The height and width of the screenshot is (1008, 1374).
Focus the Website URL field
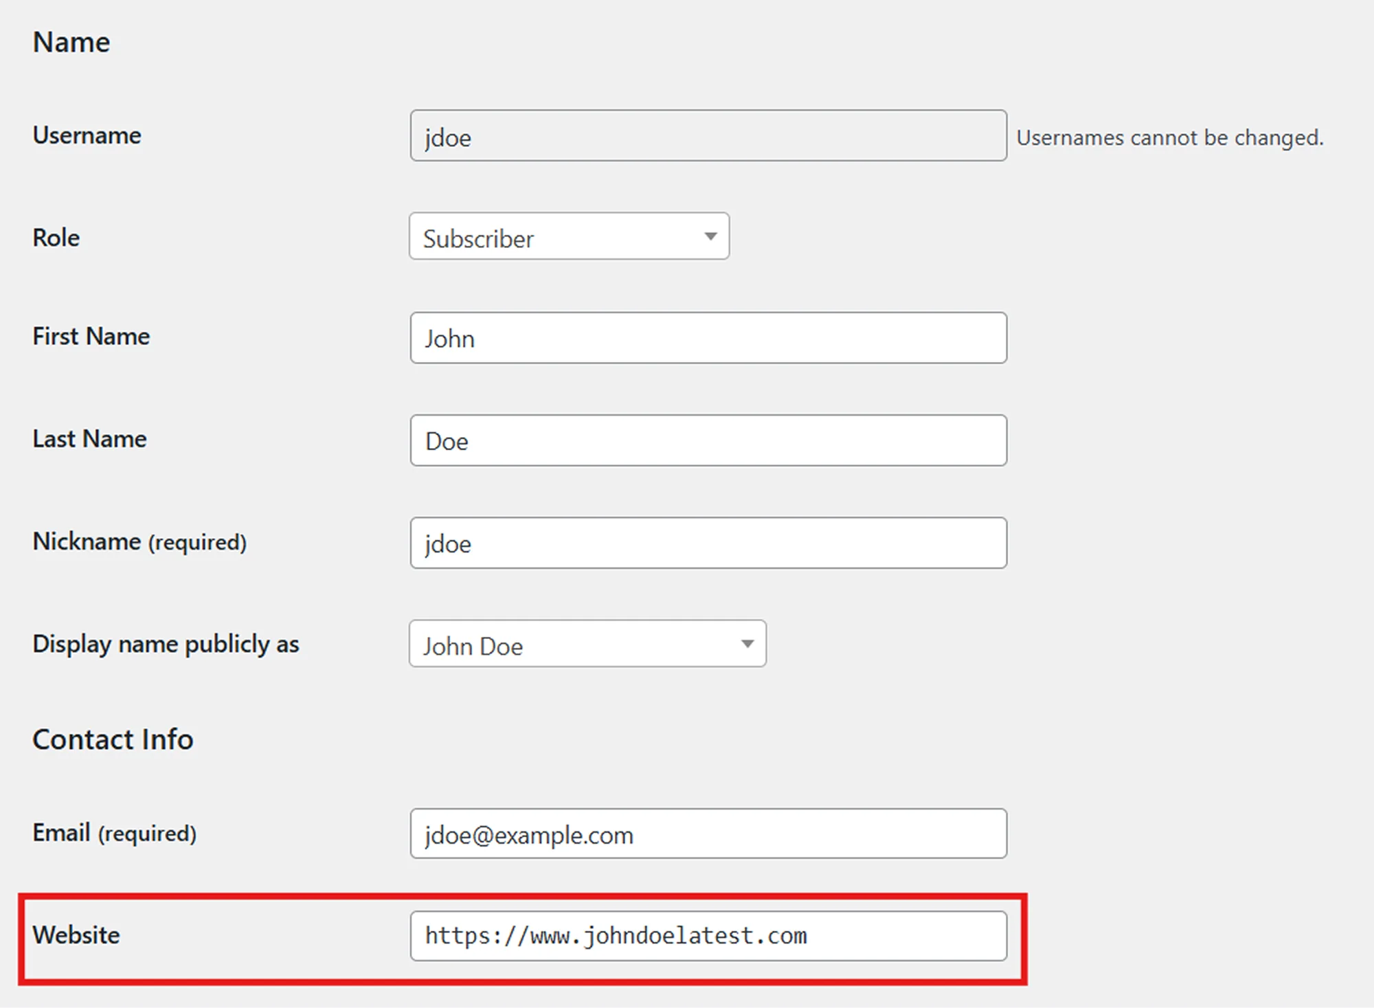[x=708, y=936]
